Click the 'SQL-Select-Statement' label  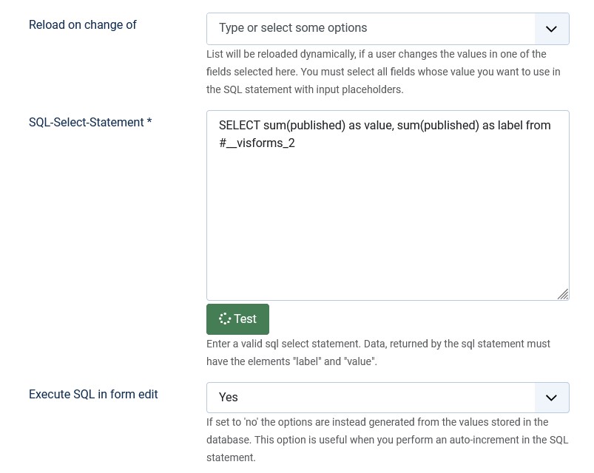[x=87, y=122]
